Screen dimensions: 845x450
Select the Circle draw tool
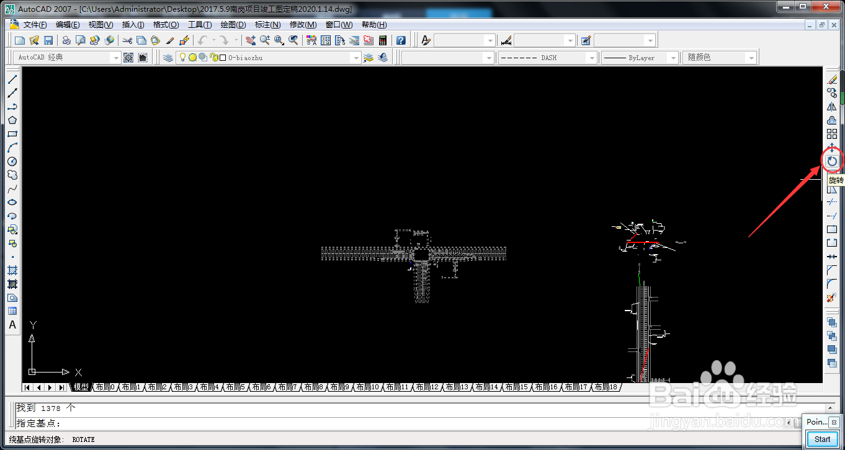12,161
